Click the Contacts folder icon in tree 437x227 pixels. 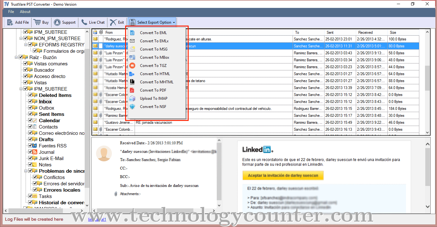(x=35, y=127)
